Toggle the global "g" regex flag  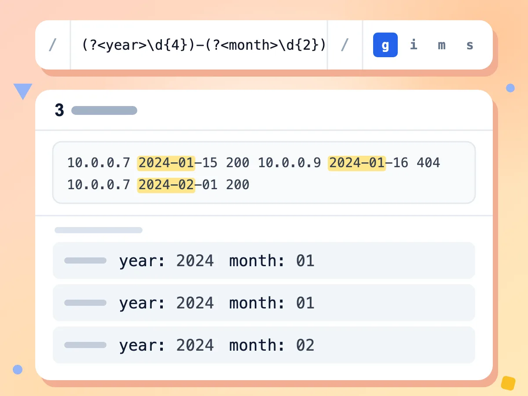pyautogui.click(x=385, y=45)
